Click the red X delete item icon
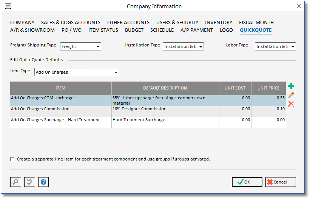 (291, 104)
